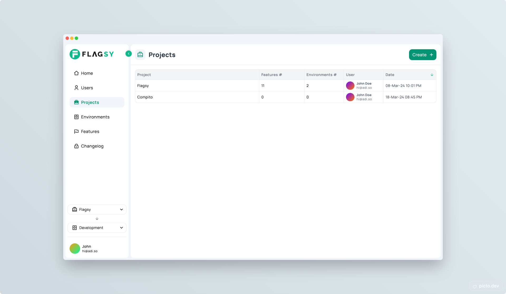Viewport: 506px width, 294px height.
Task: Click John Doe avatar in Compito row
Action: pos(350,97)
